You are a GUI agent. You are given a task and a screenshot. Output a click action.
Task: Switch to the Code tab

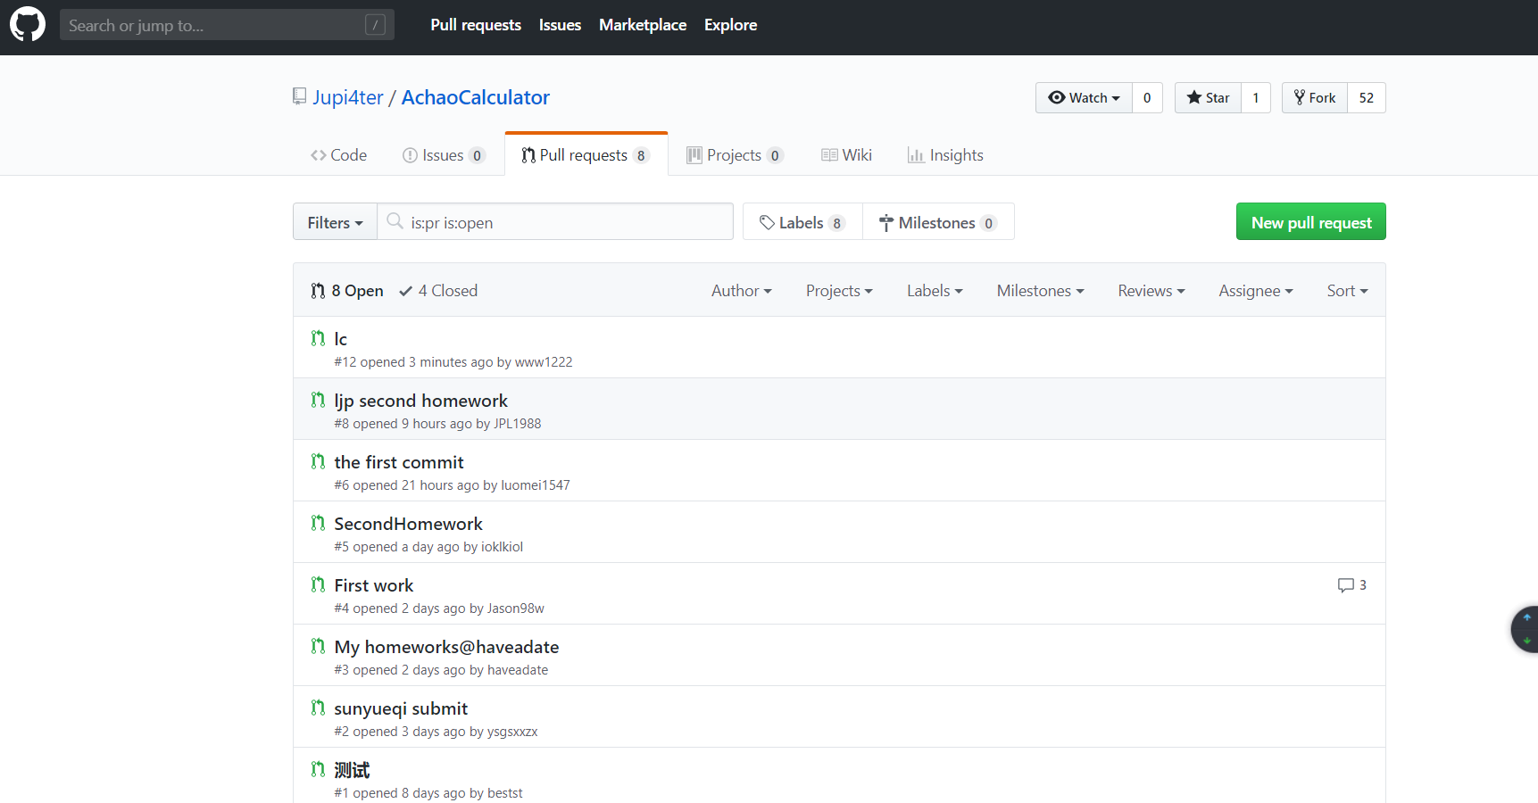[339, 155]
